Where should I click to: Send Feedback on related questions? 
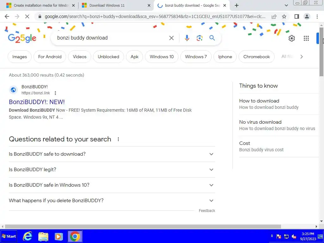pyautogui.click(x=207, y=210)
